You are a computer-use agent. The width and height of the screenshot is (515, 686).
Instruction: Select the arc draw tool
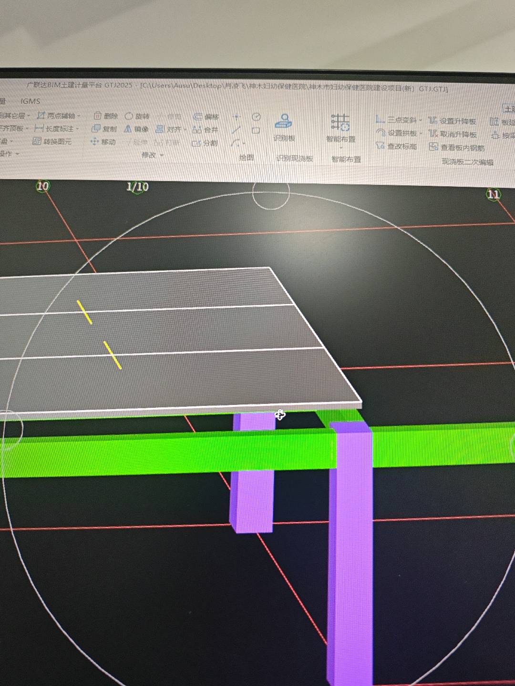click(x=235, y=143)
